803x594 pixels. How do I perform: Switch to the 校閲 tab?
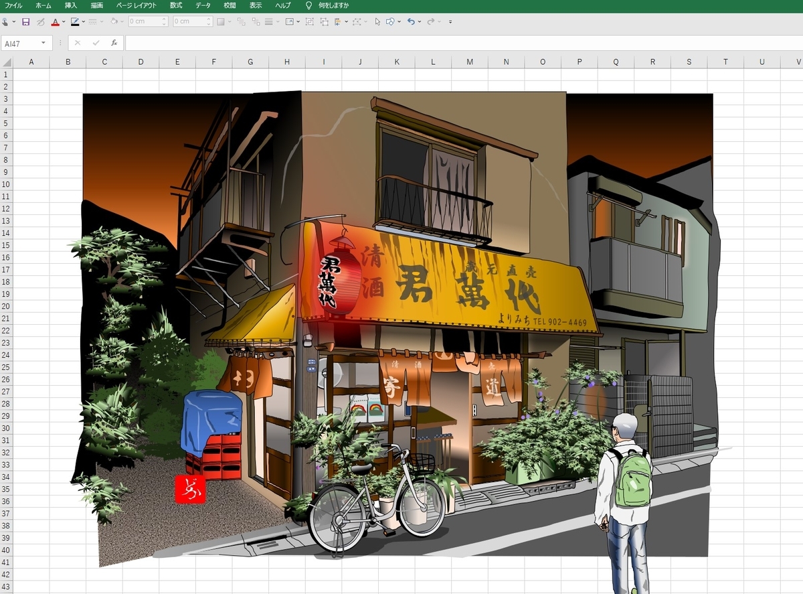230,5
